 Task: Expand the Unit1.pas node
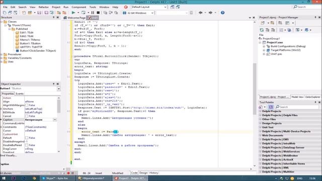[x=264, y=54]
